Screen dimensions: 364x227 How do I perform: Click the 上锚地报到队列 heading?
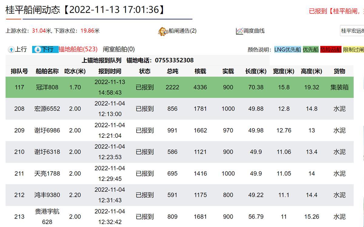click(x=101, y=60)
